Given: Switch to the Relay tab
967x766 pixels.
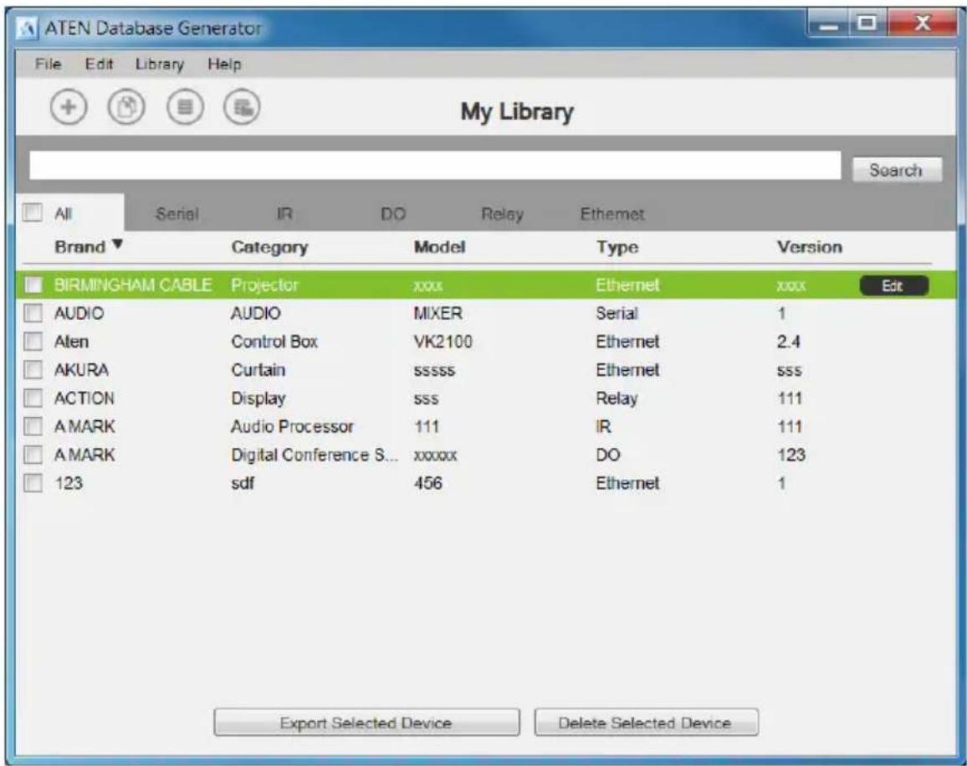Looking at the screenshot, I should [502, 214].
